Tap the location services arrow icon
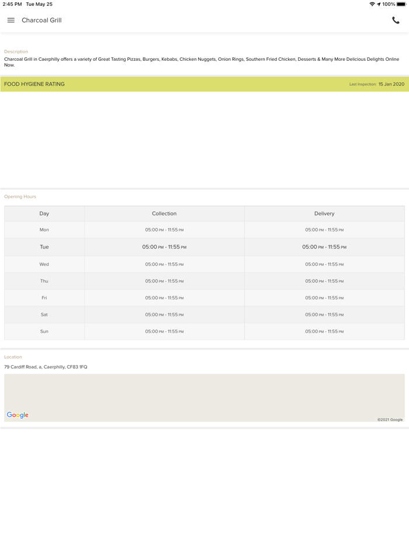The image size is (409, 546). coord(379,4)
